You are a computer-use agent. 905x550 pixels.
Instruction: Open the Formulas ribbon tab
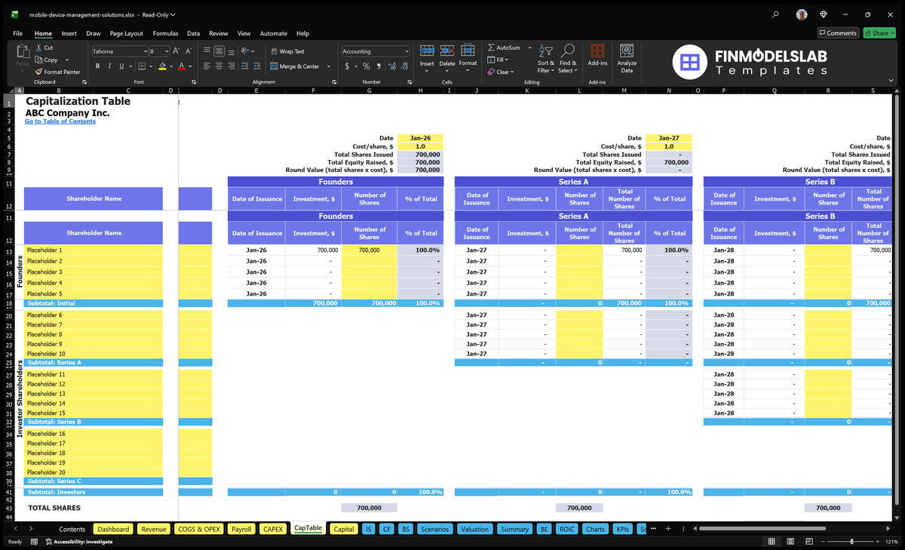pos(165,33)
